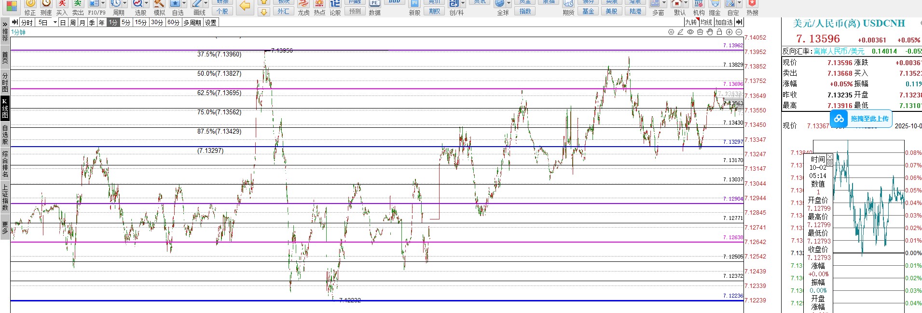922x313 pixels.
Task: Click the 模拟 gavel icon
Action: click(159, 3)
